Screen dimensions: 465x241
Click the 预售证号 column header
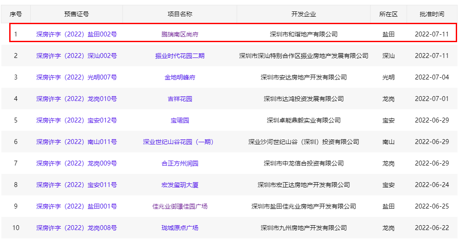[76, 14]
